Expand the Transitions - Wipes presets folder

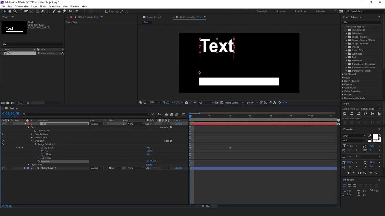coord(346,71)
